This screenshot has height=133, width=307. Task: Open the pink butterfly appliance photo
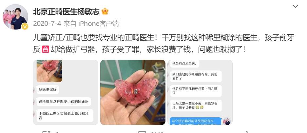[x=133, y=92]
